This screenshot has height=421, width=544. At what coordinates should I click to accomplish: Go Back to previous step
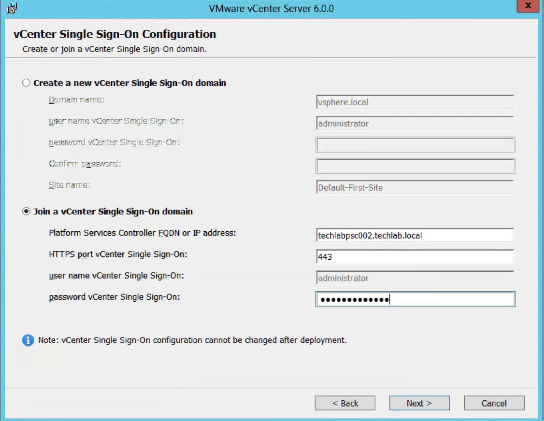click(x=345, y=403)
